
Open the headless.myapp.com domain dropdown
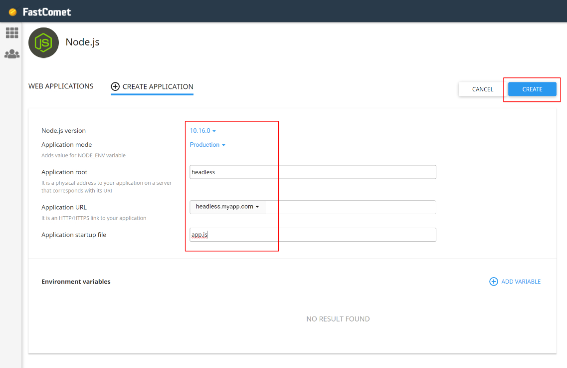coord(227,207)
